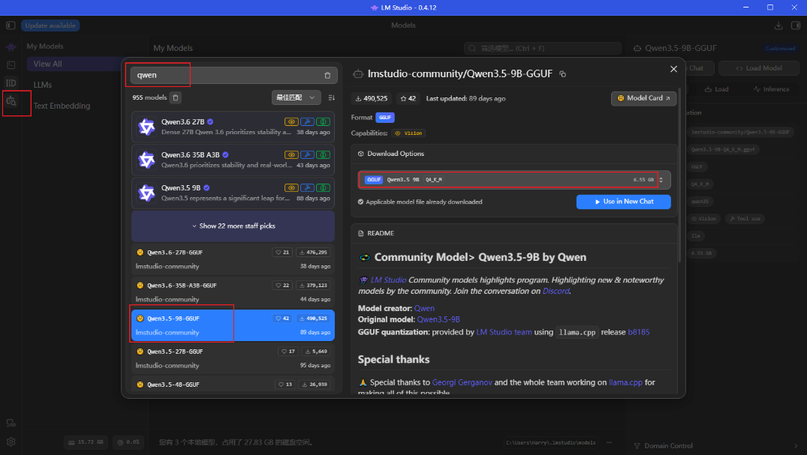Select highlighted Qwen3.5-9B-GGUF search result

pos(233,325)
